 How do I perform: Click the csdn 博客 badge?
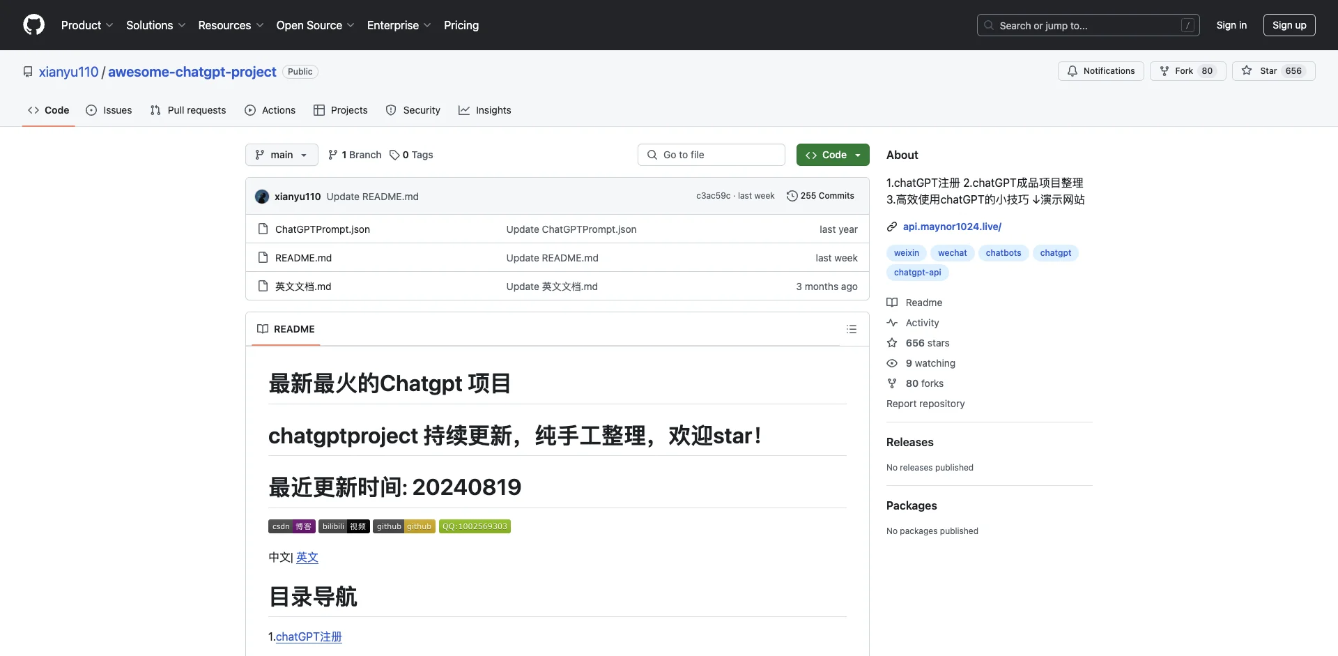coord(292,526)
